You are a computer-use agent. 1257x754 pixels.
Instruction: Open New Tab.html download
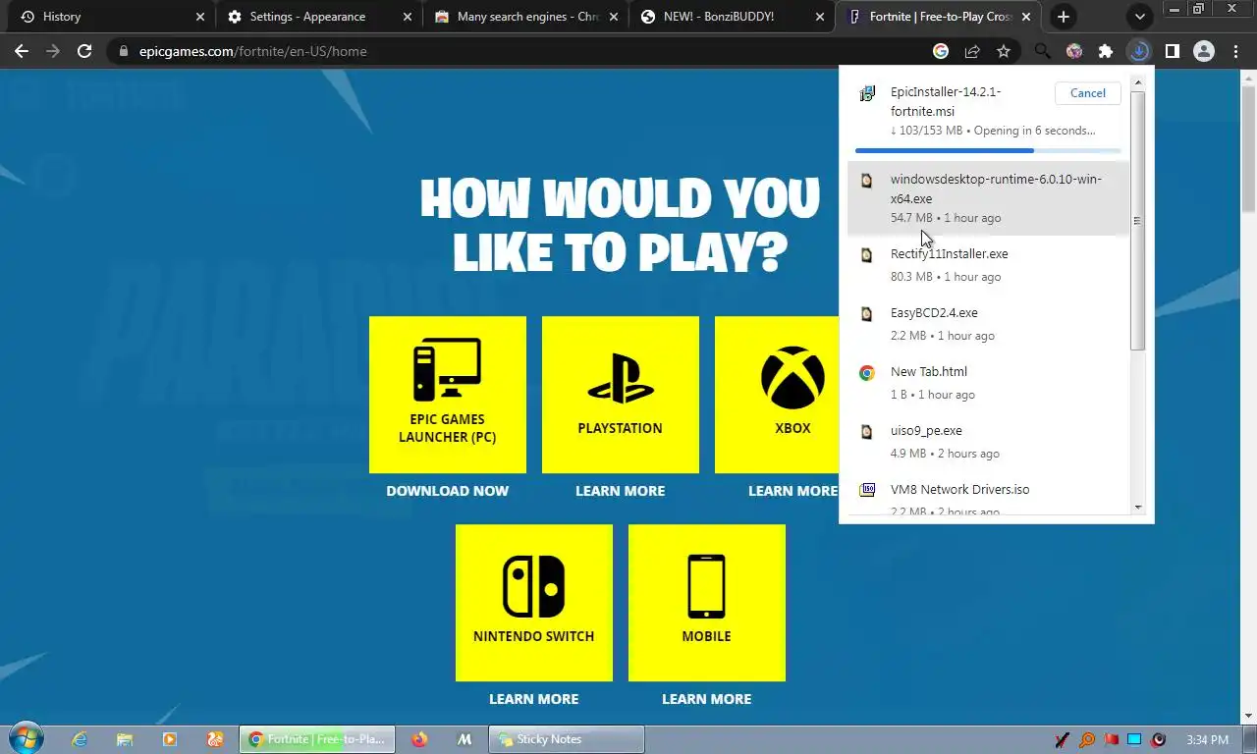(988, 382)
